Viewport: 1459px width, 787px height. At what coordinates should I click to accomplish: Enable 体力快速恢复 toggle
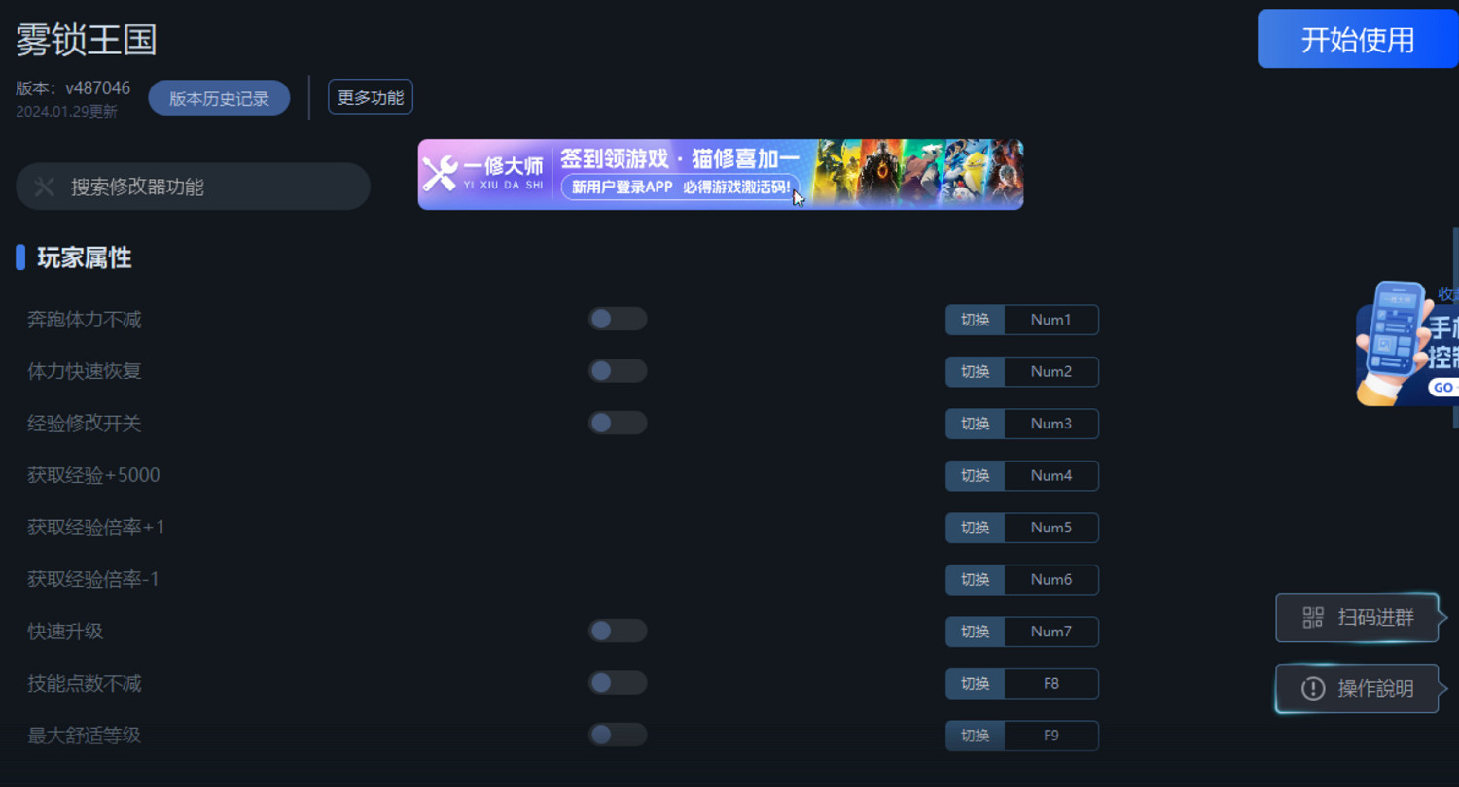click(618, 371)
